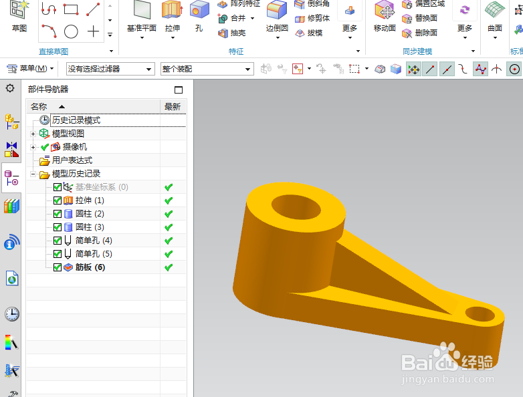523x397 pixels.
Task: Click the 修剪体 trim body tool
Action: tap(312, 18)
